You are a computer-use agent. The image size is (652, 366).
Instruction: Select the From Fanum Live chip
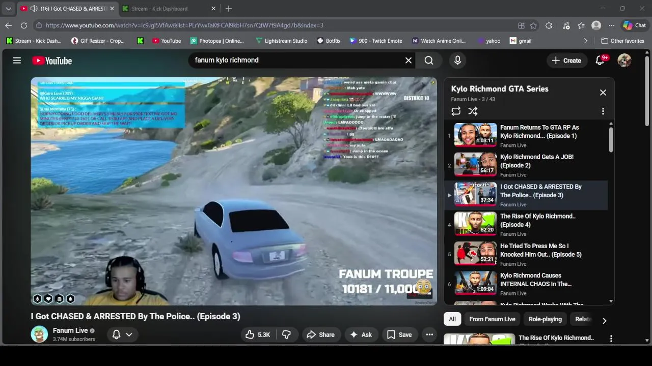[492, 319]
